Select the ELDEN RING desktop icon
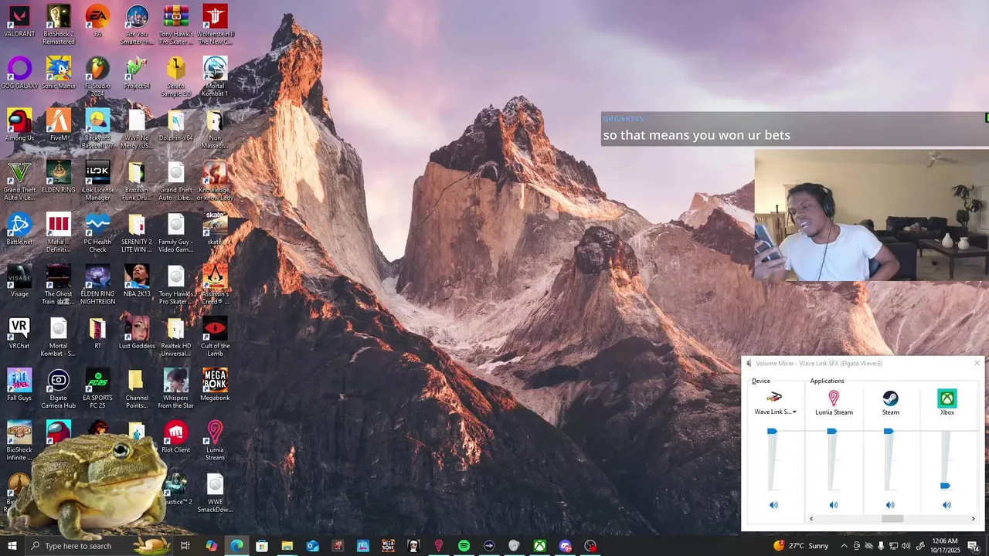Viewport: 989px width, 556px height. pos(59,176)
